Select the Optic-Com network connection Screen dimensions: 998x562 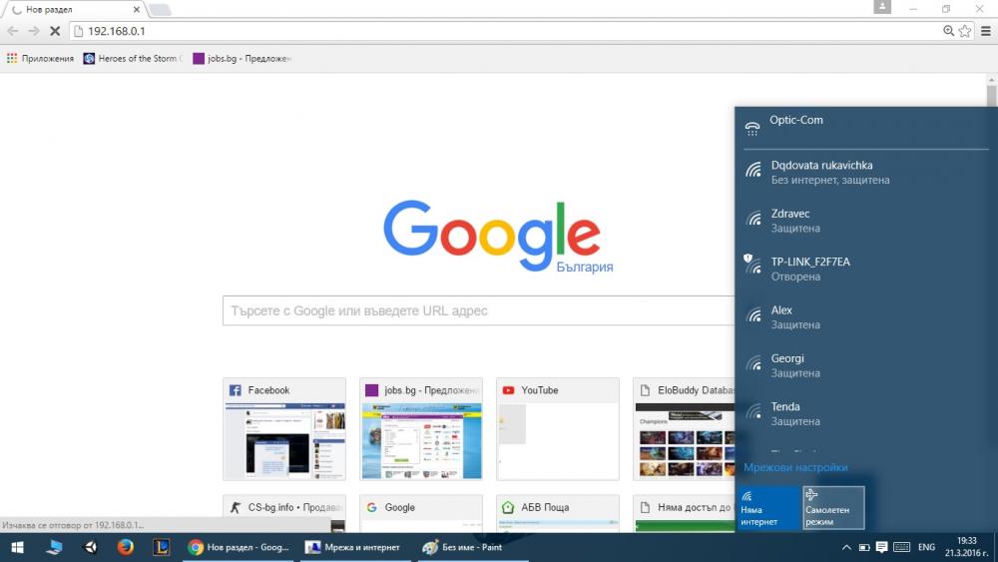click(x=865, y=127)
